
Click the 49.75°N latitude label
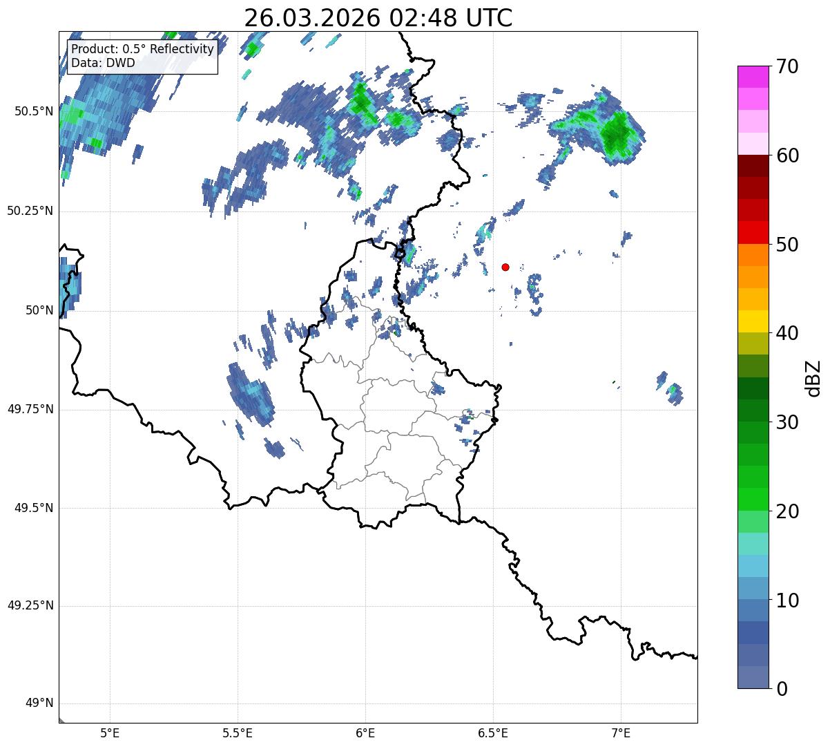point(30,409)
